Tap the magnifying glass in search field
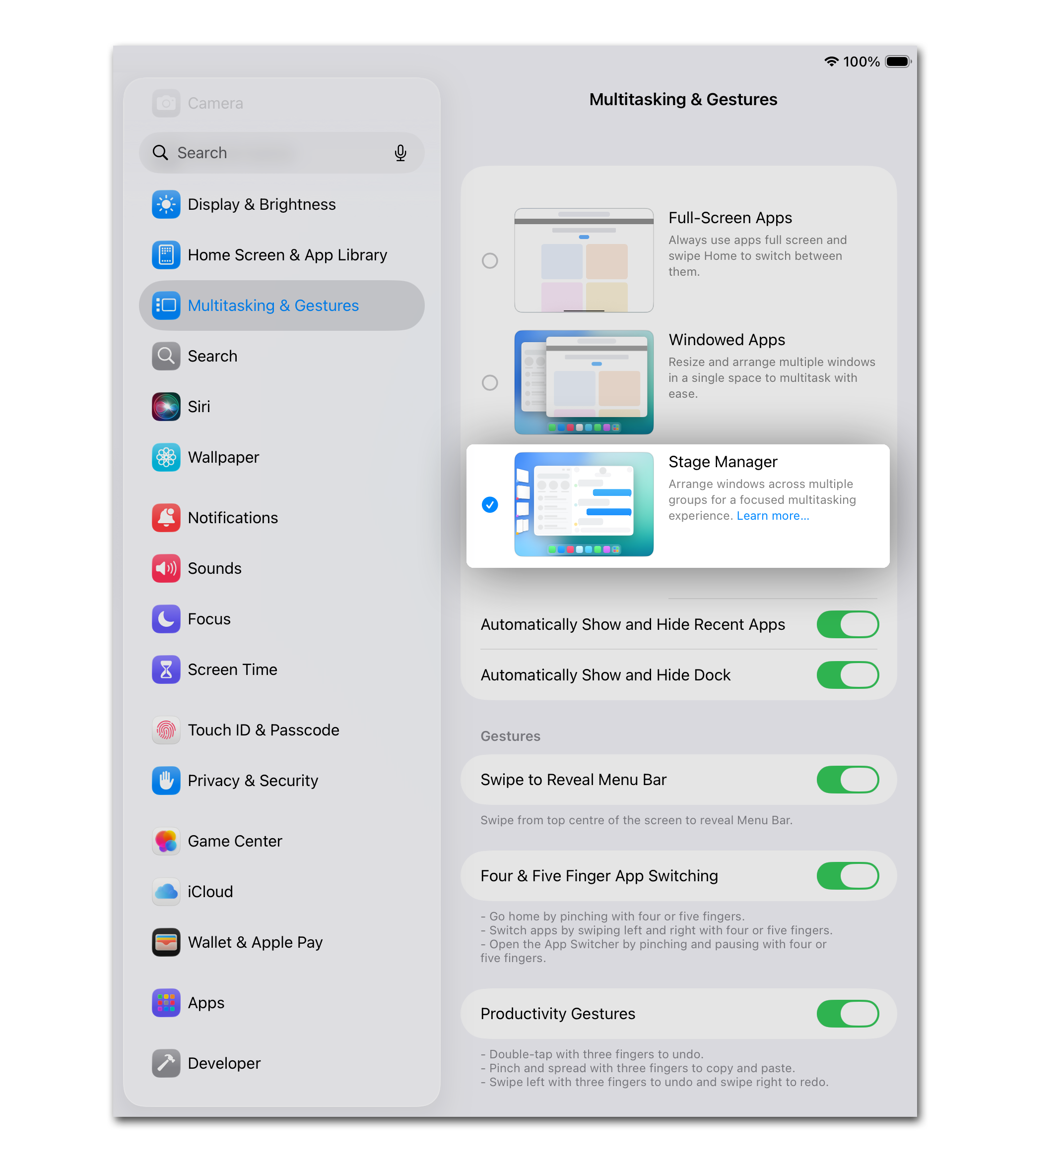1061x1156 pixels. 160,153
